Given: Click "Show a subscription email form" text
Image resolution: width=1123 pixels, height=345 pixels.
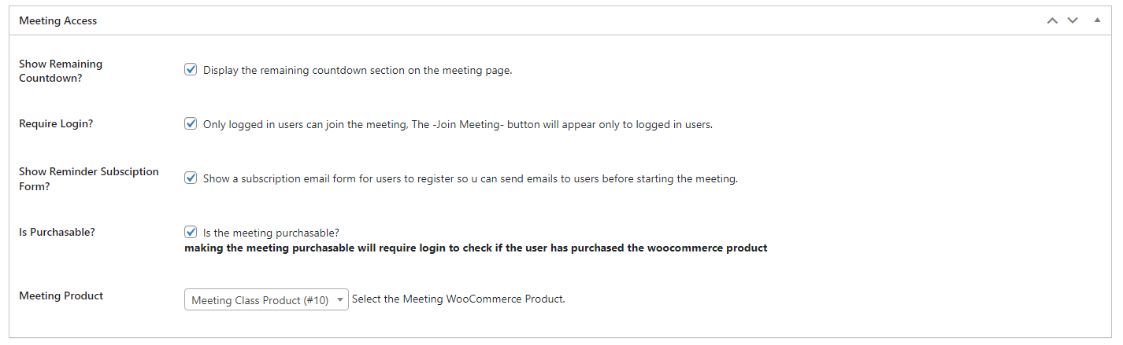Looking at the screenshot, I should (x=470, y=178).
